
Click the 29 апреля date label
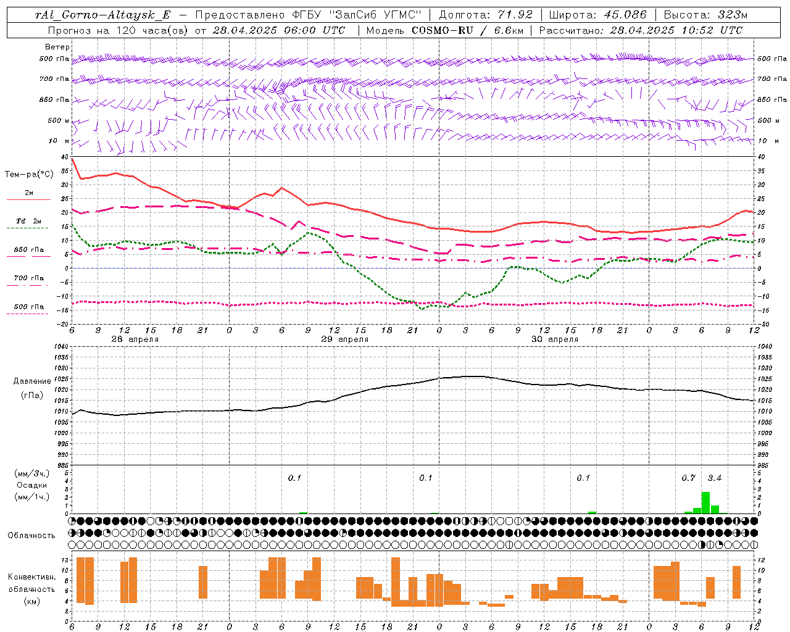344,339
